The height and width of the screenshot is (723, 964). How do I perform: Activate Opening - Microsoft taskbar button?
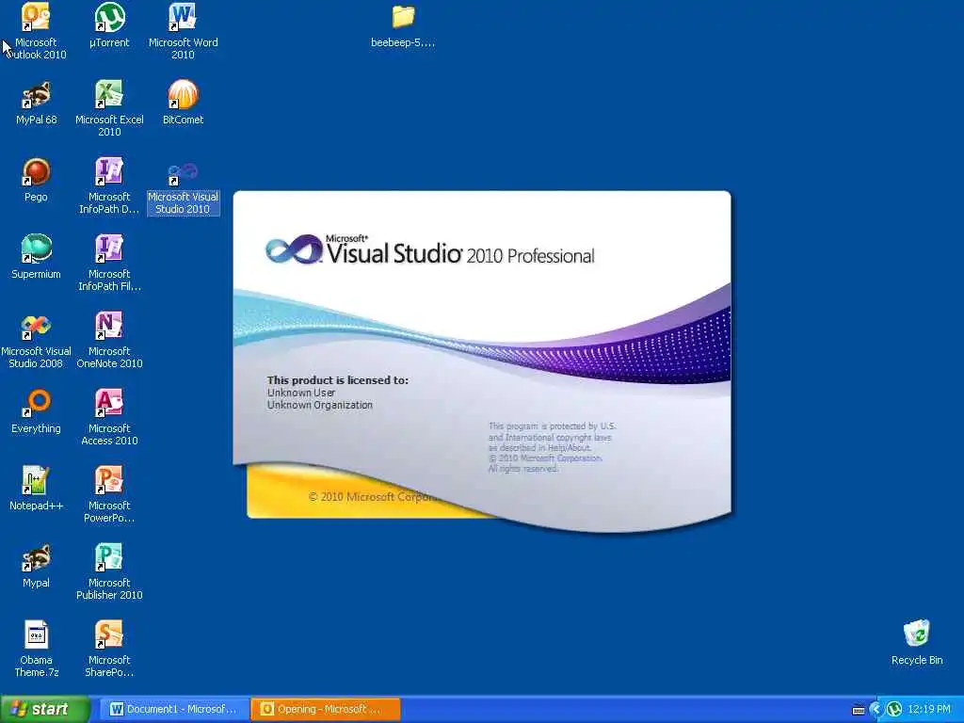[x=325, y=710]
